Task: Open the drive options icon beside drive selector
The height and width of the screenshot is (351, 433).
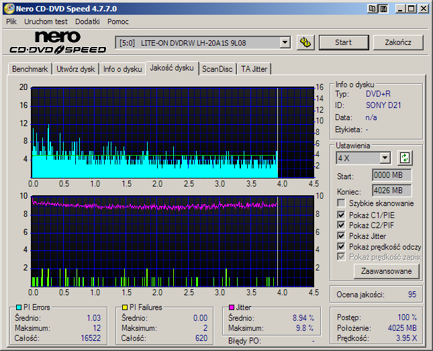Action: coord(305,42)
